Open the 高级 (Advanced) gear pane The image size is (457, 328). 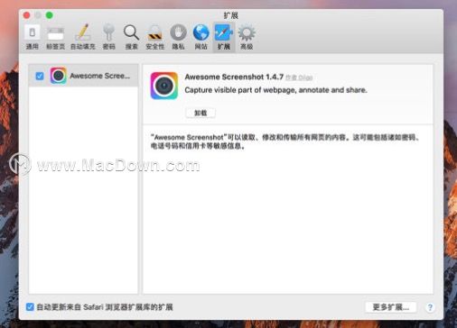pyautogui.click(x=247, y=37)
